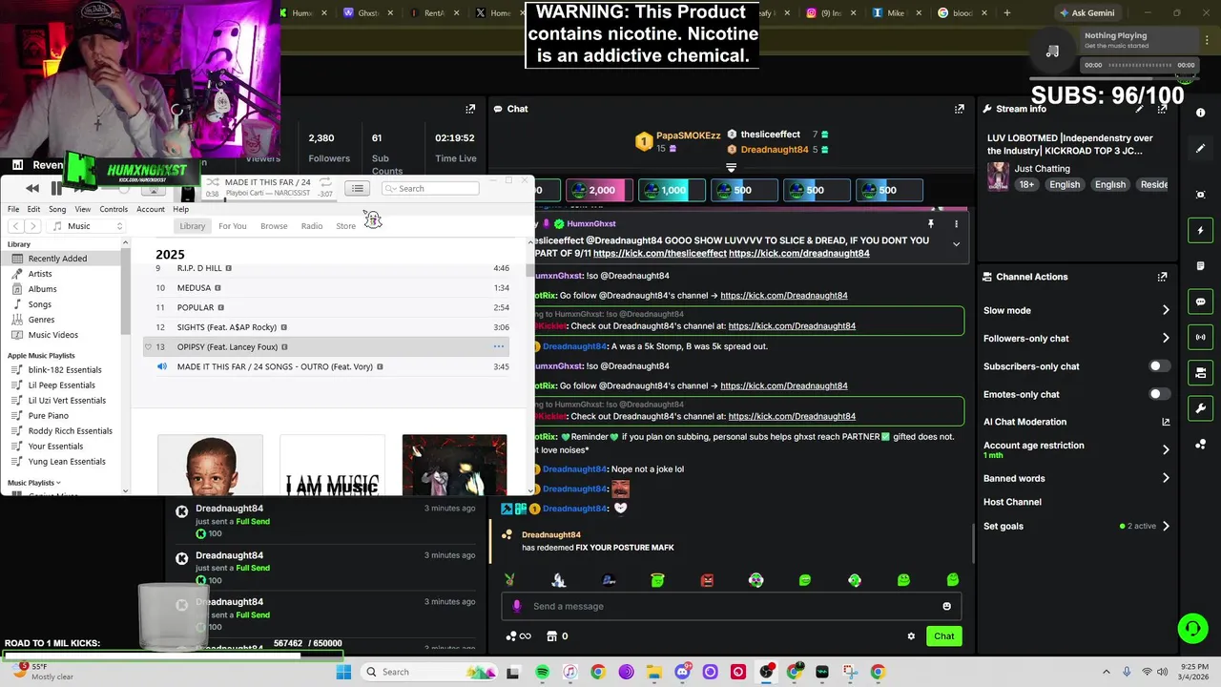Open the Music media type dropdown
The height and width of the screenshot is (687, 1221).
(x=88, y=226)
